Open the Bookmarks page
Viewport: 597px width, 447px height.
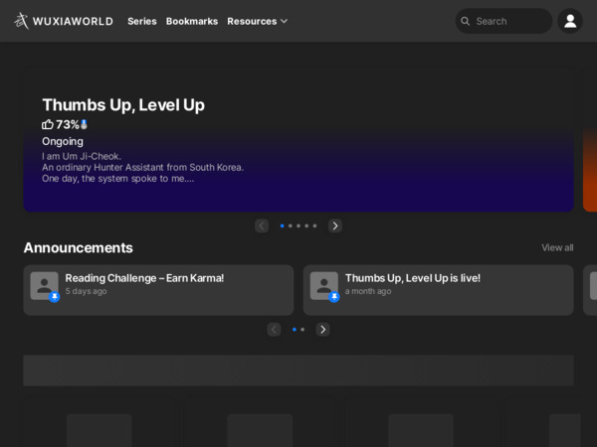tap(192, 21)
